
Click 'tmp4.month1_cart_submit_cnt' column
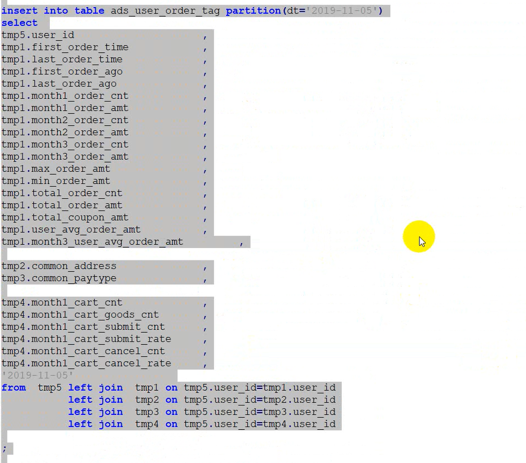[x=83, y=327]
